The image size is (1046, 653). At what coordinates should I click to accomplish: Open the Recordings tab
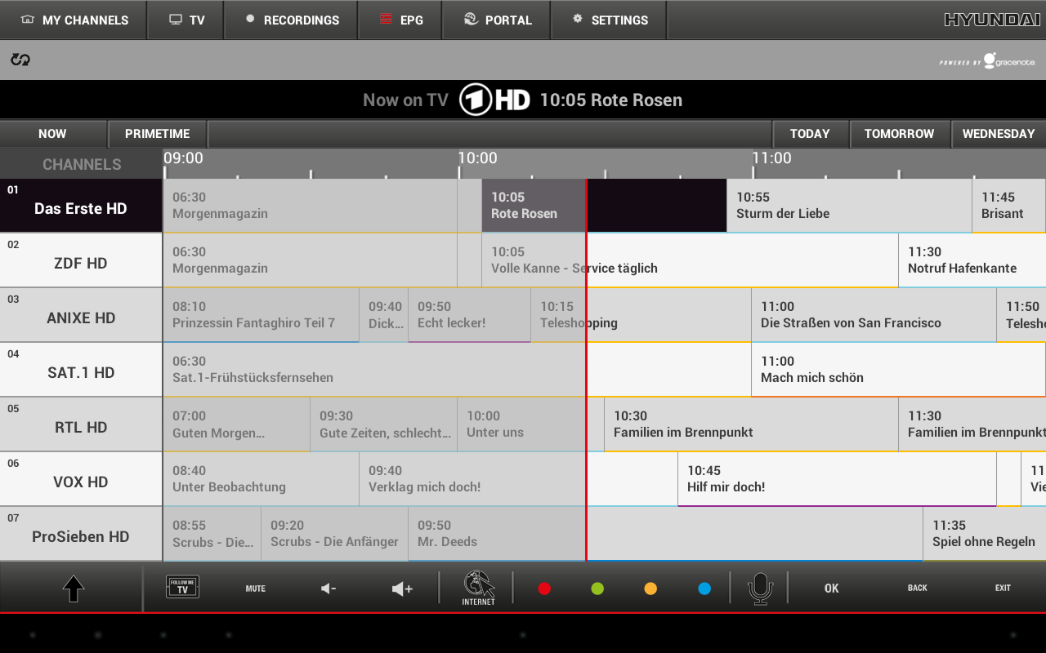click(x=291, y=20)
